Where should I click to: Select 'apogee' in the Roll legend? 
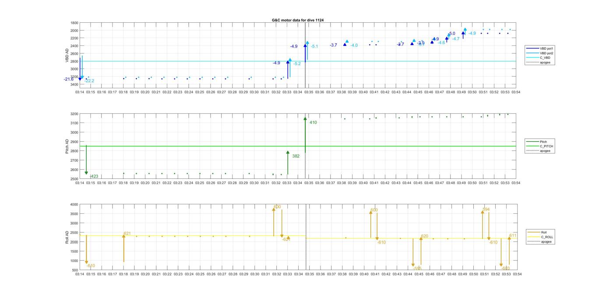539,241
